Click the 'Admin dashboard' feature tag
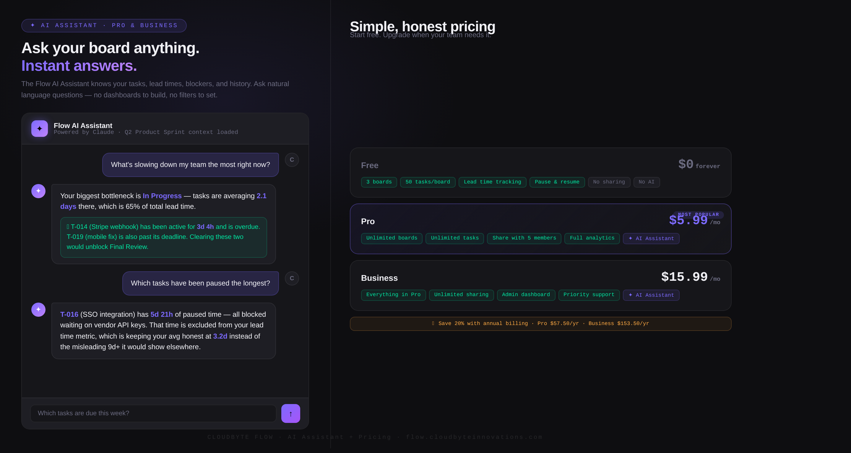Image resolution: width=851 pixels, height=453 pixels. pos(526,295)
